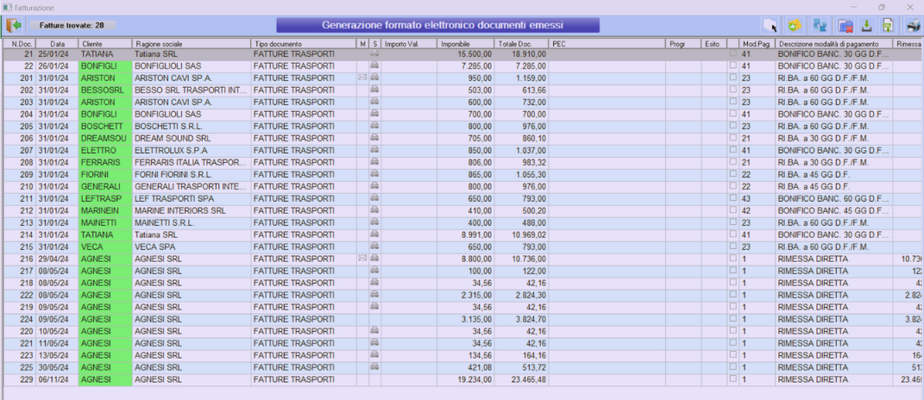Click the envelope icon on invoice 201 row
This screenshot has height=400, width=924.
click(362, 78)
